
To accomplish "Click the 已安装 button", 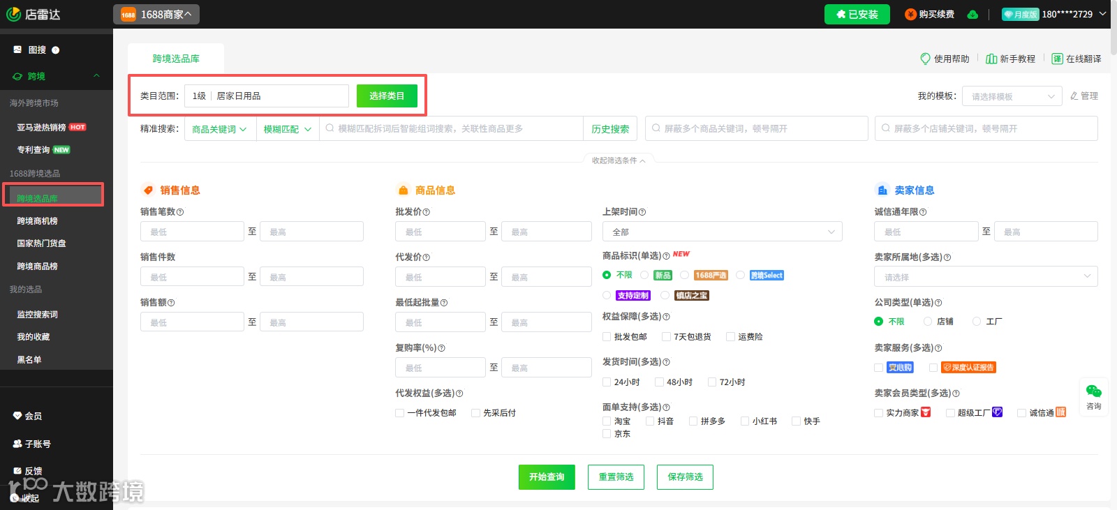I will pyautogui.click(x=857, y=14).
